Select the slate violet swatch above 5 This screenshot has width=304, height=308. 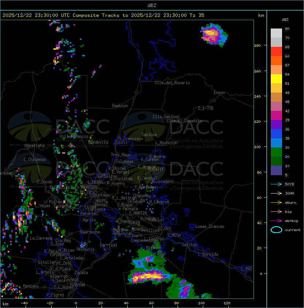click(276, 170)
